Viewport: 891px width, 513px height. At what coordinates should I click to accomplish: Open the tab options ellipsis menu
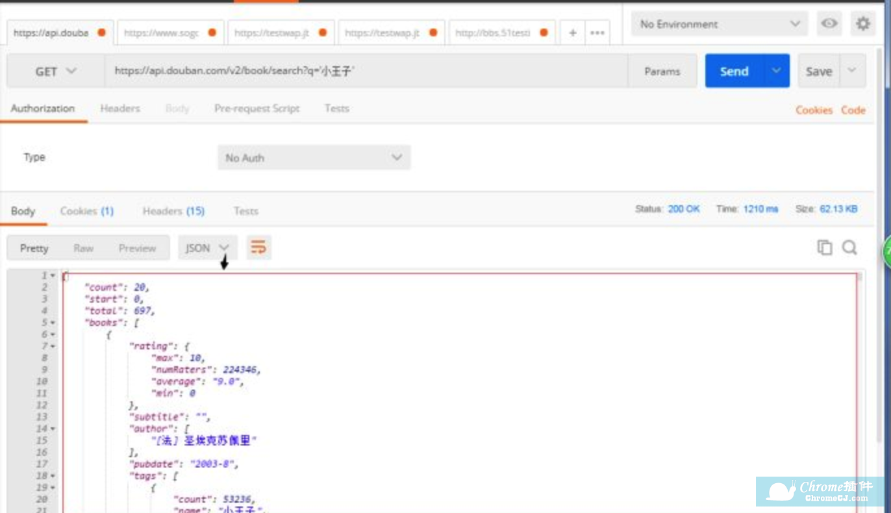click(x=597, y=32)
